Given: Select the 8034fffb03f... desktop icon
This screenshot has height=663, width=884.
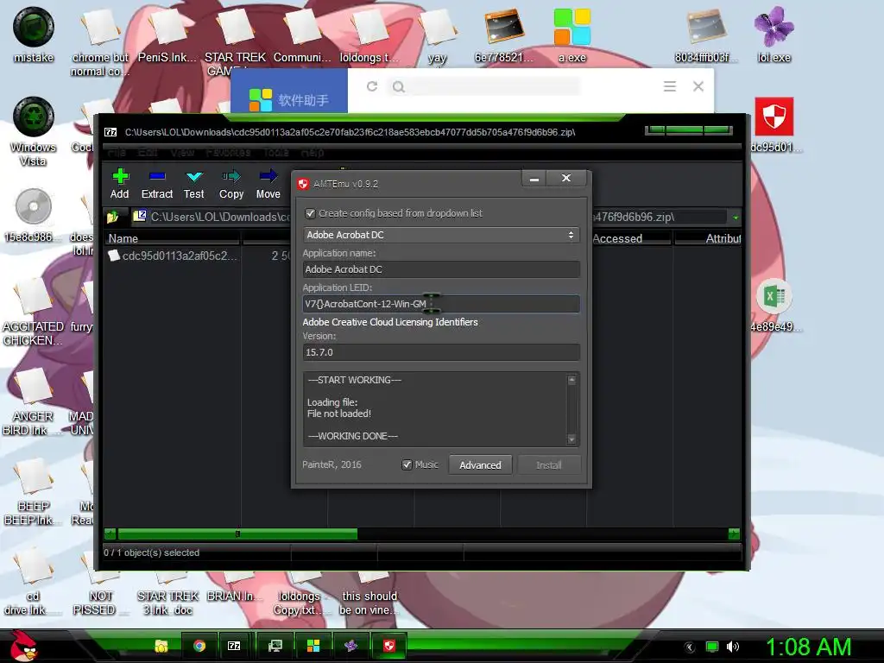Looking at the screenshot, I should 704,35.
